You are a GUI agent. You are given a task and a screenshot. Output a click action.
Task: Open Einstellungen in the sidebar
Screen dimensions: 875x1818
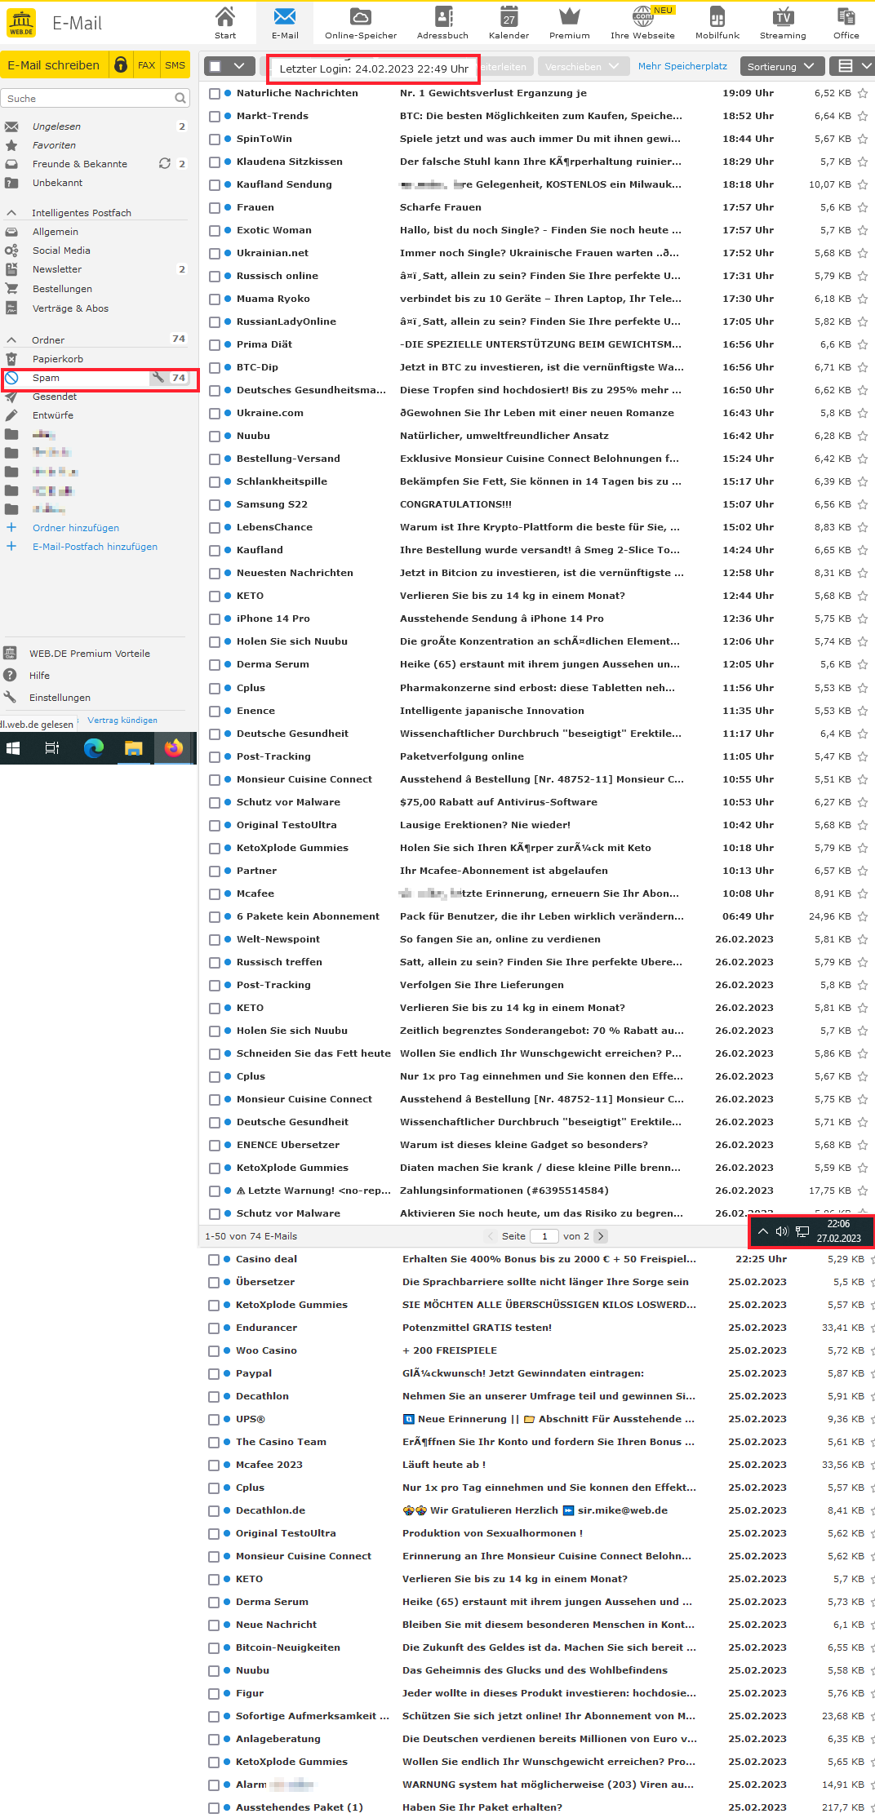point(60,698)
